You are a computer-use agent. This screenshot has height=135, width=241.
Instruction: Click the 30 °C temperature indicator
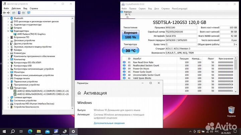coord(131,51)
